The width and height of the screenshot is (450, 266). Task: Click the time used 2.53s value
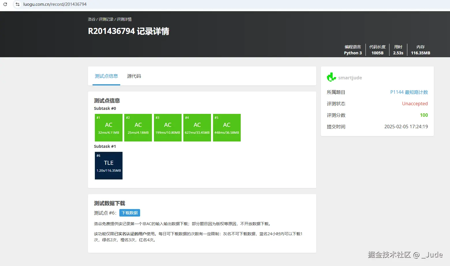(398, 53)
